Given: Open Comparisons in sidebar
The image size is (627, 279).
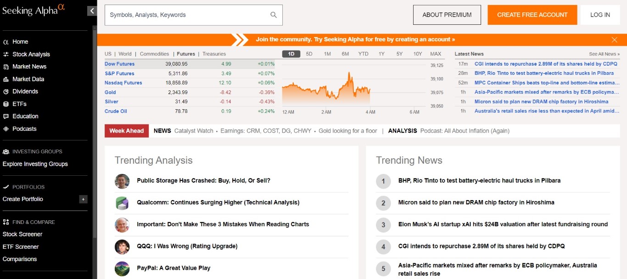Looking at the screenshot, I should click(20, 259).
